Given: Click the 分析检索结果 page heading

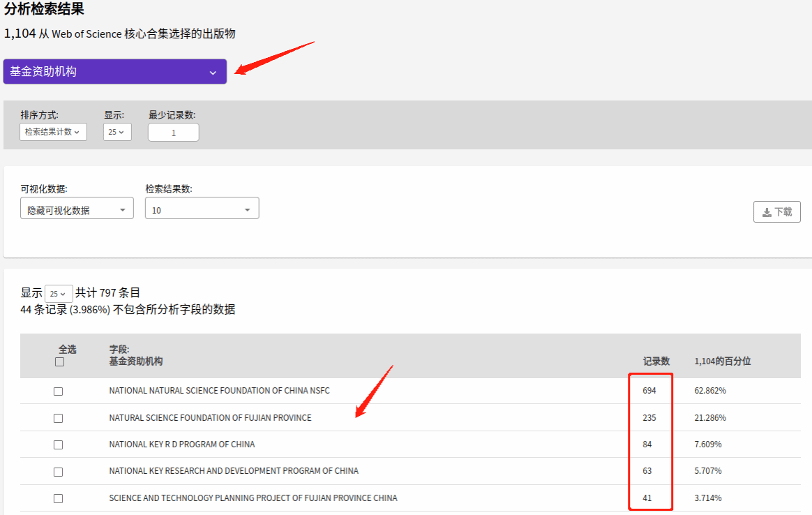Looking at the screenshot, I should pyautogui.click(x=44, y=8).
